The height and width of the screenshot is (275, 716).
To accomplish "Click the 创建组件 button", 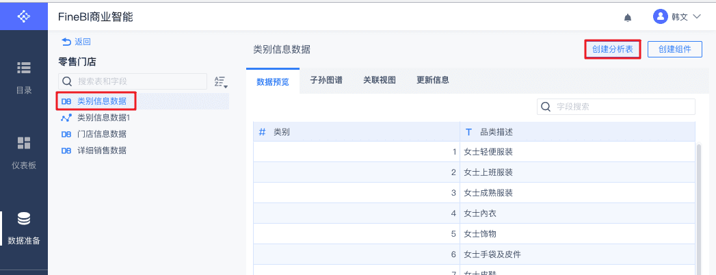I will pyautogui.click(x=674, y=49).
